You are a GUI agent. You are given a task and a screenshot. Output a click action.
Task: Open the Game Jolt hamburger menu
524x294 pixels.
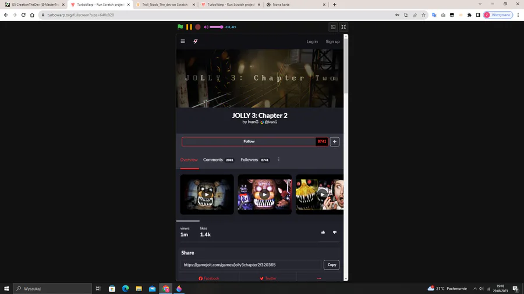tap(183, 41)
